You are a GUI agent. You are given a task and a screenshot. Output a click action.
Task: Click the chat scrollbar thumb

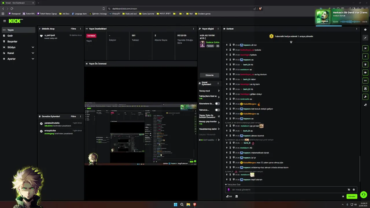(360, 169)
